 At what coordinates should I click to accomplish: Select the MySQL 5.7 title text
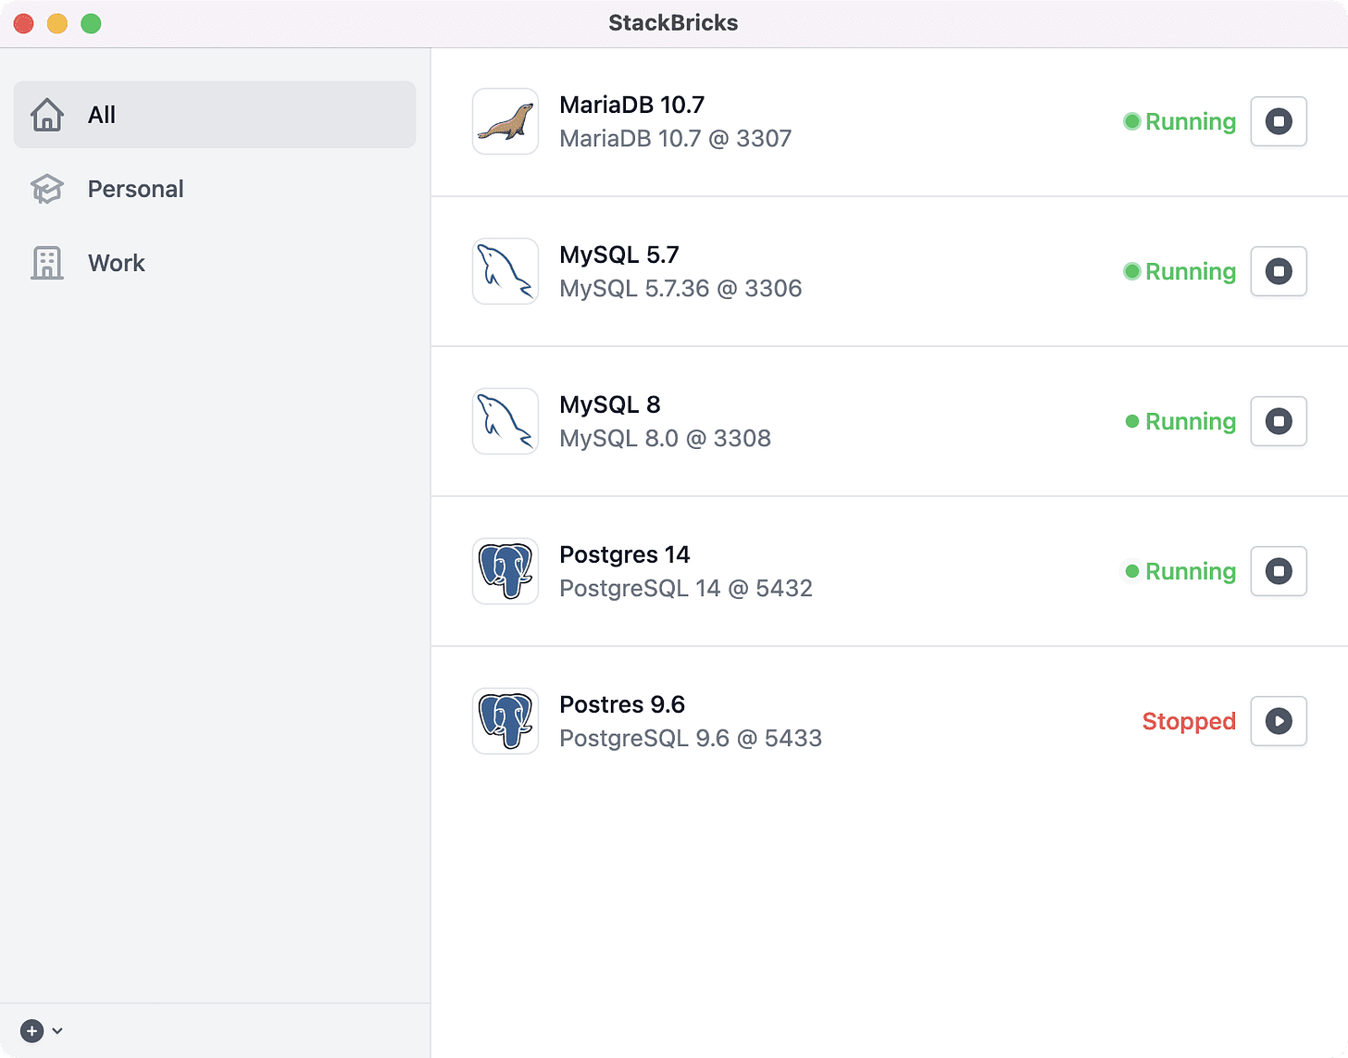[619, 255]
